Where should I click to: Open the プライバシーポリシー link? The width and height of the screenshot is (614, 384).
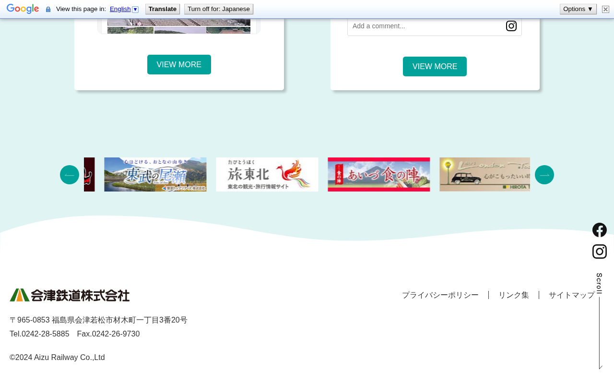click(440, 295)
